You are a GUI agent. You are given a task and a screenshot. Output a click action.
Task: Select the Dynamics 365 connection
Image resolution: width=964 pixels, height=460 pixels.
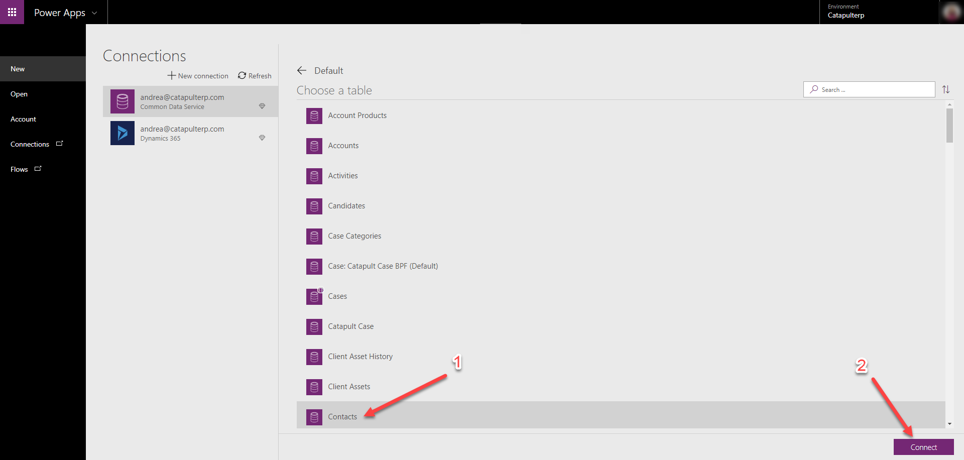pos(190,133)
